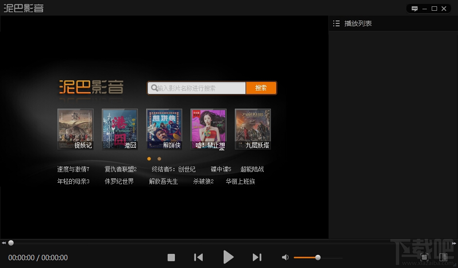Click the seek bar handle

coord(11,243)
